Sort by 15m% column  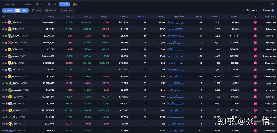69,17
